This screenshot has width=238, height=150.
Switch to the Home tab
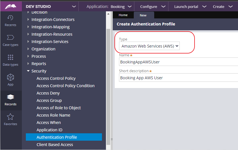click(123, 15)
